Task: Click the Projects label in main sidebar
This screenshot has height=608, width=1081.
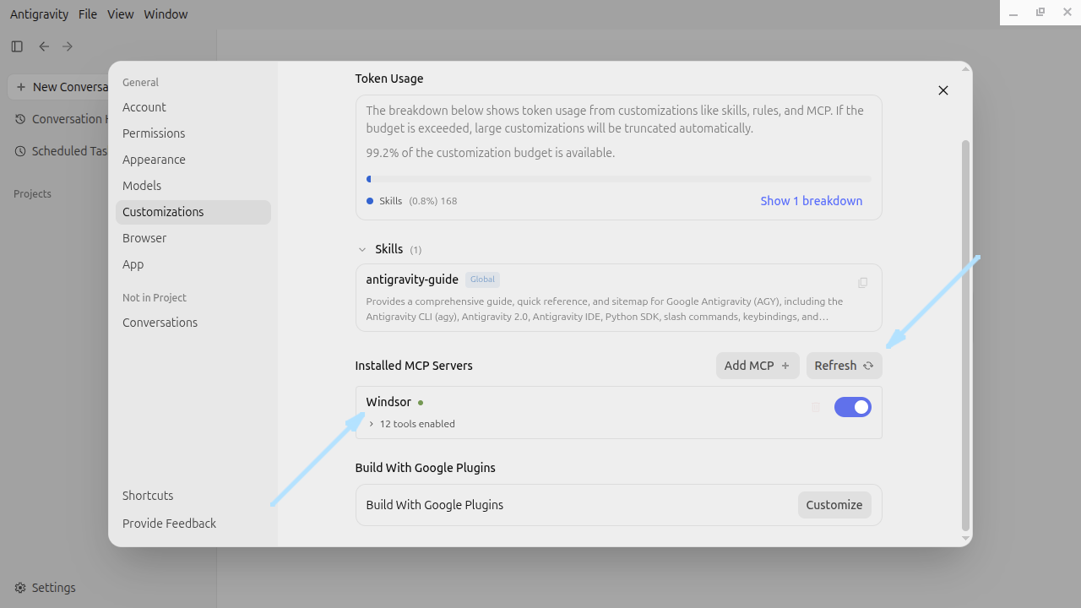Action: [32, 194]
